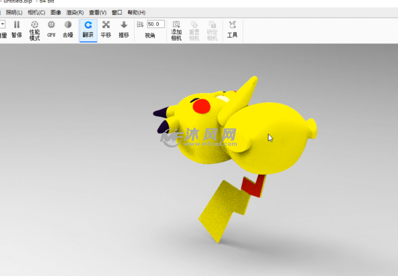398x276 pixels.
Task: Open the 渲染(R) menu
Action: [x=75, y=13]
